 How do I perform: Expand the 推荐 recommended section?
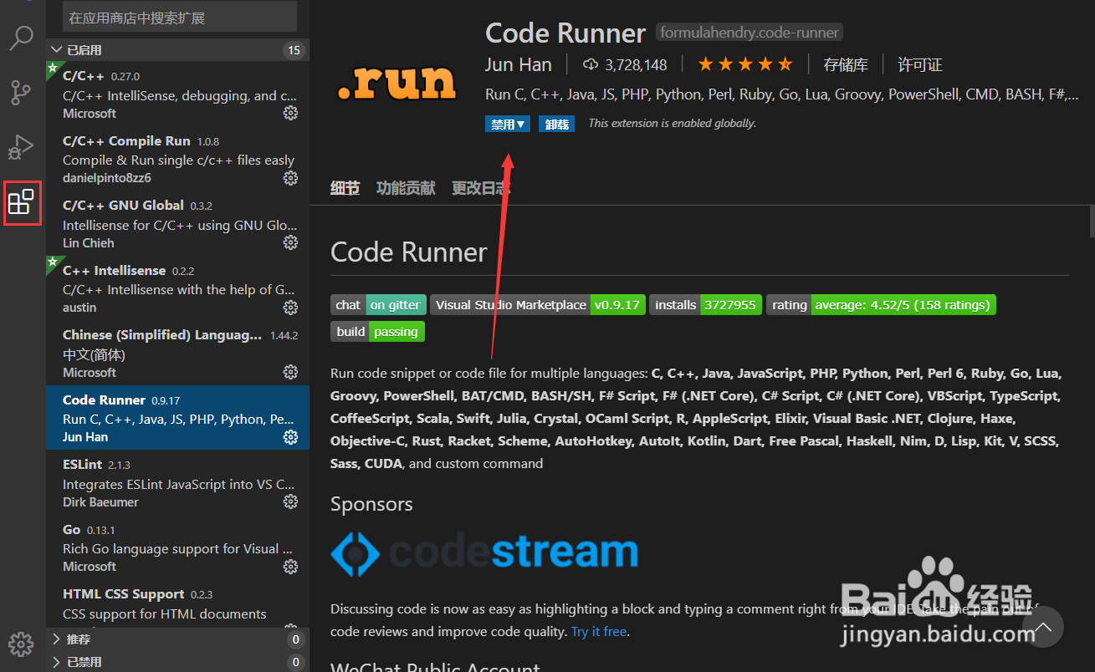[x=177, y=639]
